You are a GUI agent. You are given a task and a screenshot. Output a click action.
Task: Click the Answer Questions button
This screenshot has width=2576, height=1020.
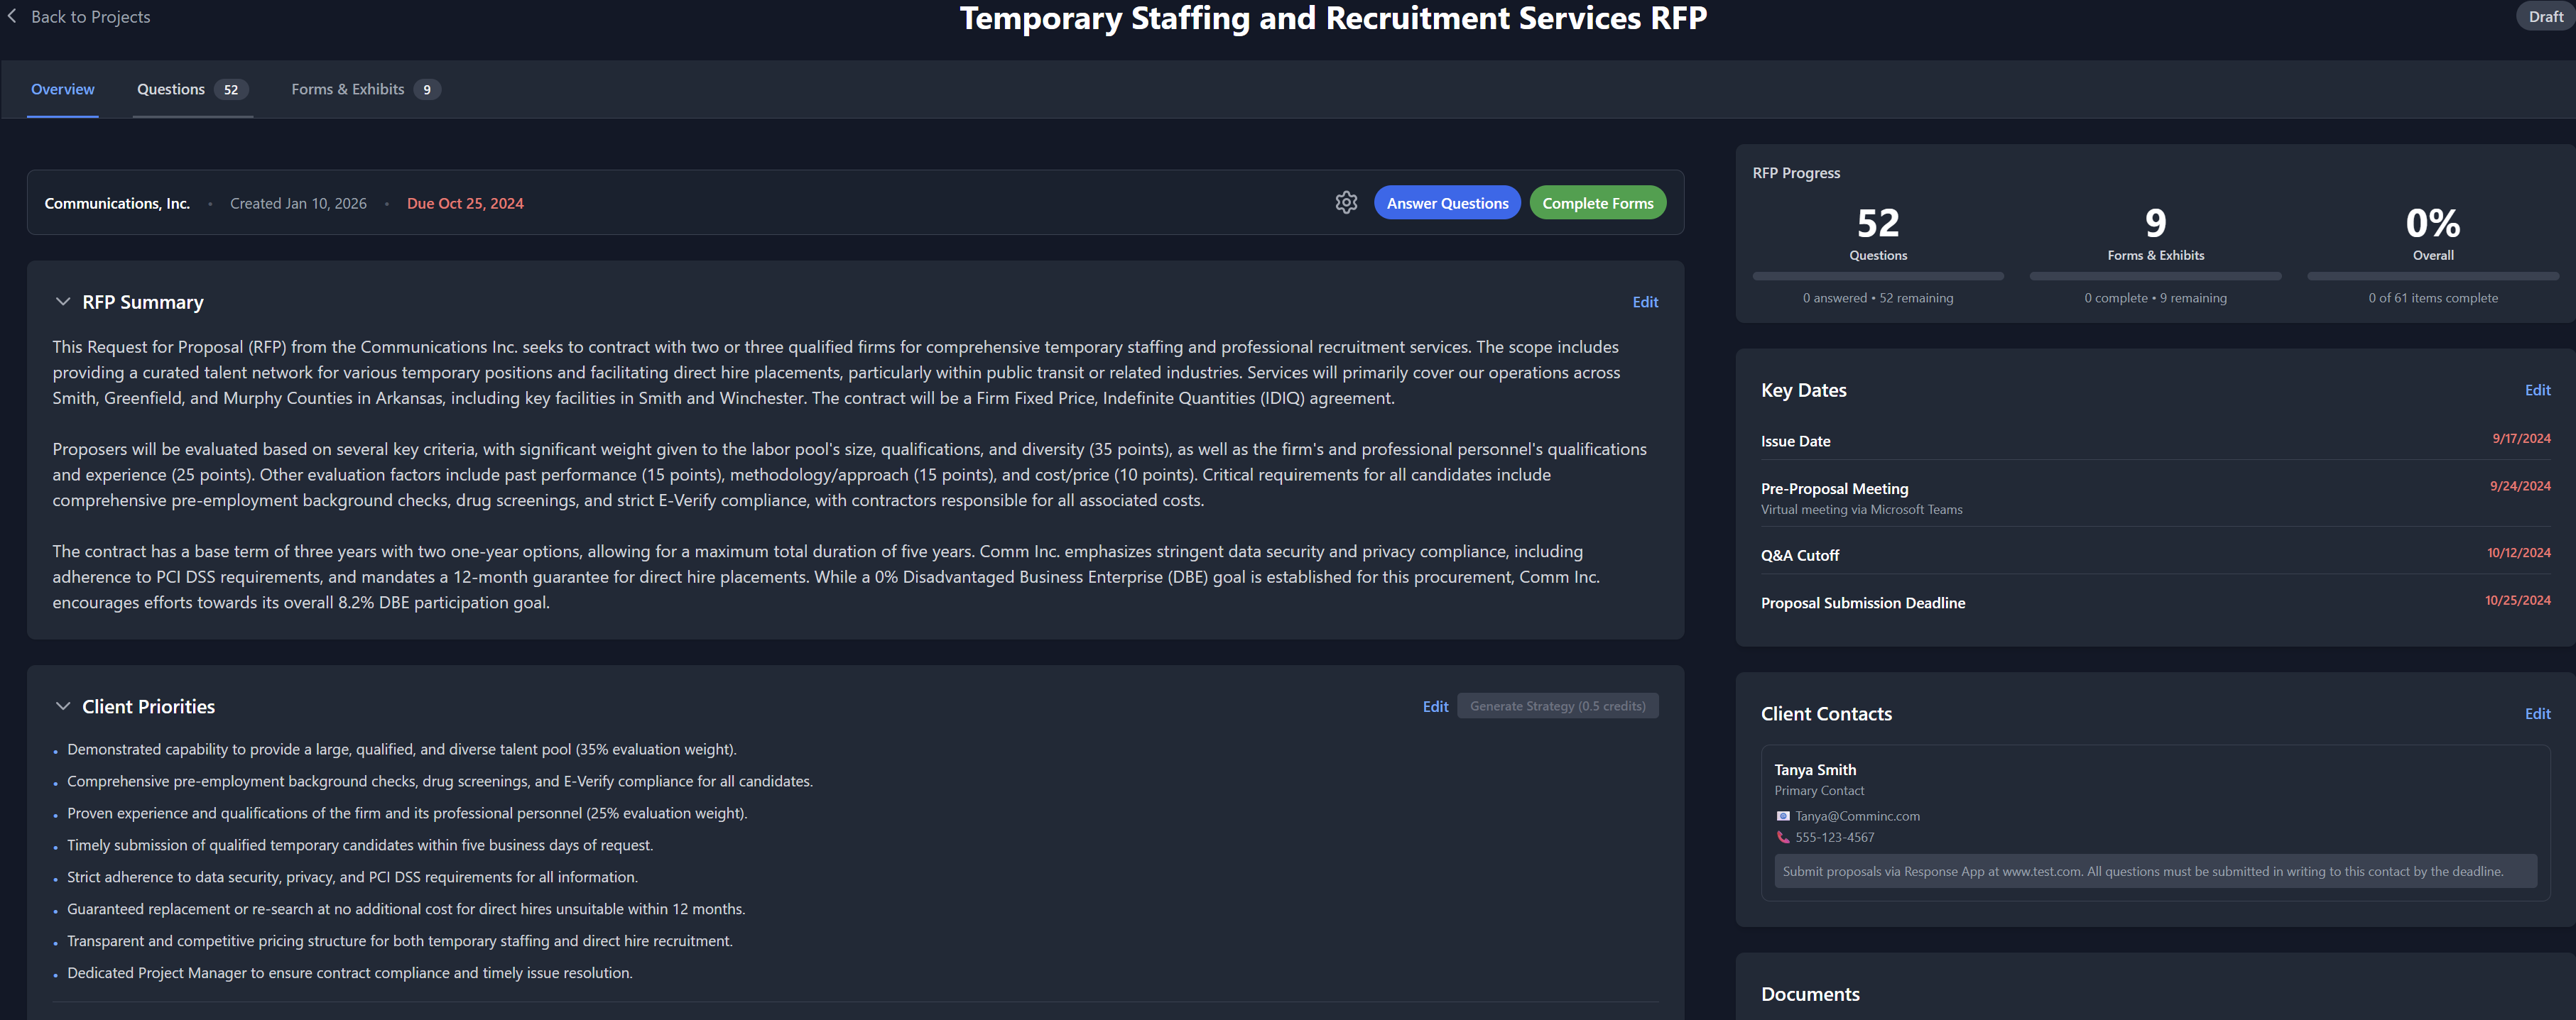tap(1447, 202)
